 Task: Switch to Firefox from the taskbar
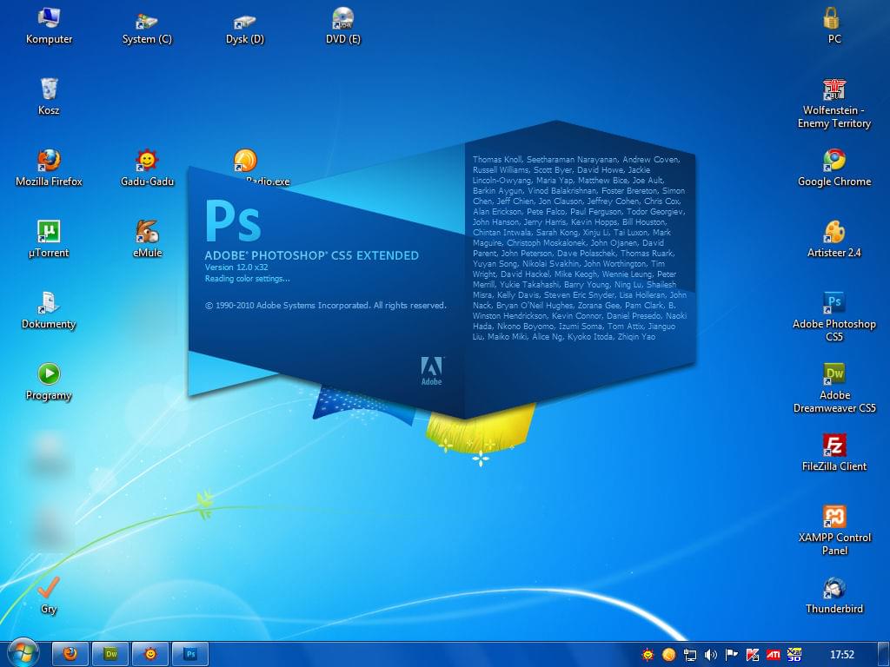coord(70,654)
